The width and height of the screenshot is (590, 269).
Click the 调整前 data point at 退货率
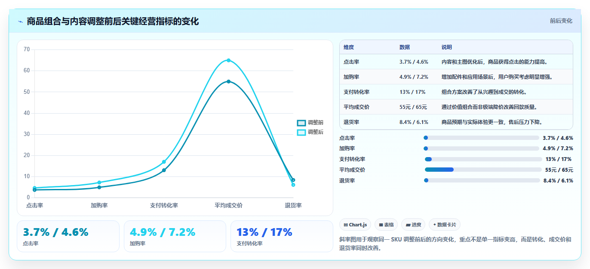tap(293, 180)
